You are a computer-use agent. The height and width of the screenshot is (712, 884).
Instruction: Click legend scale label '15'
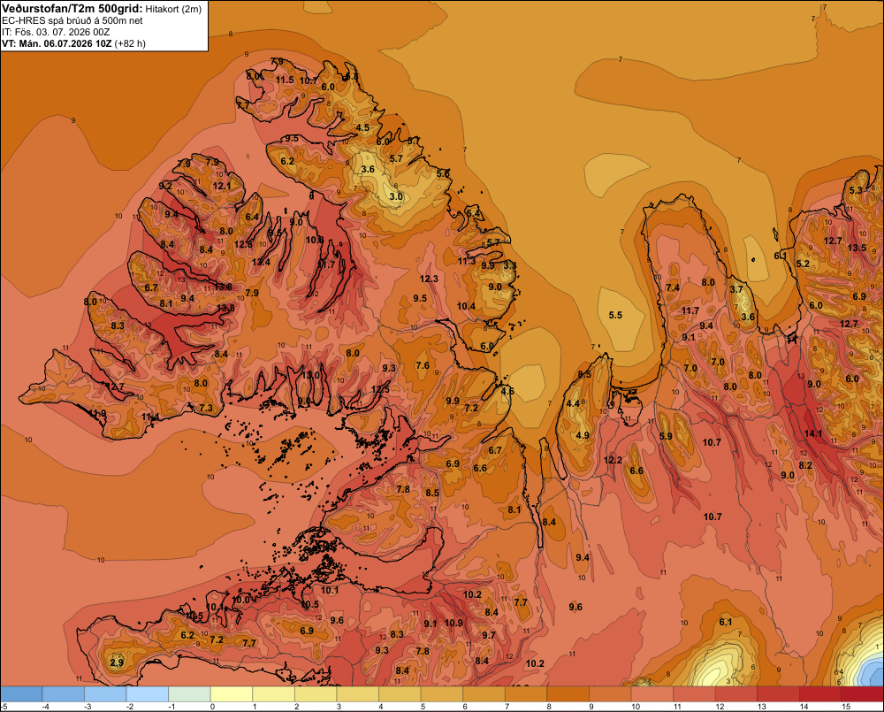846,707
